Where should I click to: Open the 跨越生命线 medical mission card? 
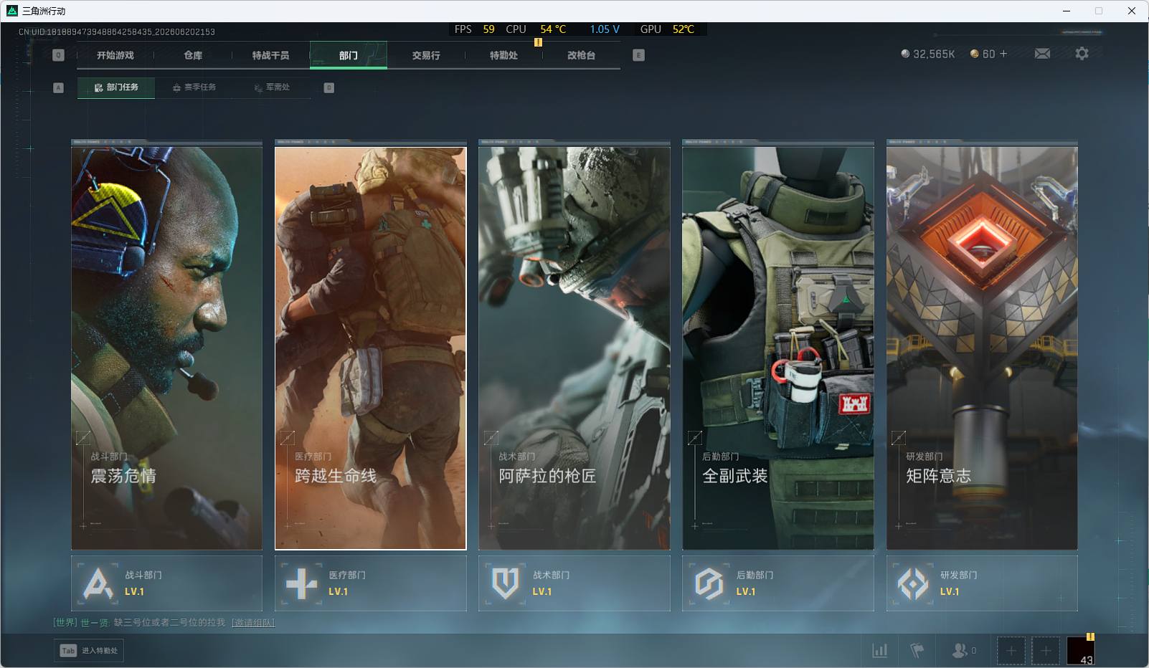[x=370, y=348]
